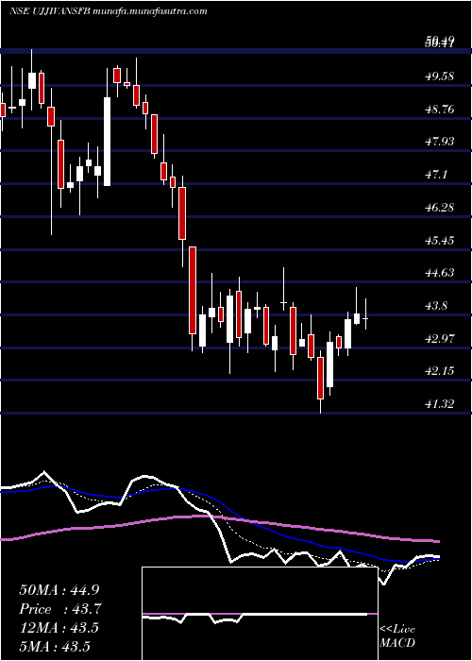Screen dimensions: 472x661
Task: Click the Price : 43.7 legend value
Action: tap(59, 609)
